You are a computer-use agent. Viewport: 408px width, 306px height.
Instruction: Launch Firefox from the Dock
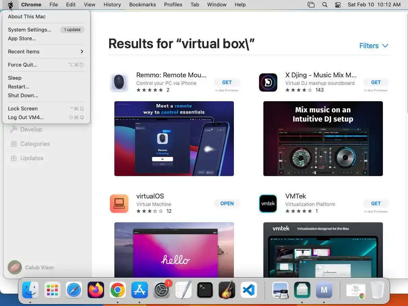96,290
